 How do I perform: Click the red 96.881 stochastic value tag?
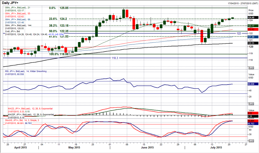tap(253, 121)
